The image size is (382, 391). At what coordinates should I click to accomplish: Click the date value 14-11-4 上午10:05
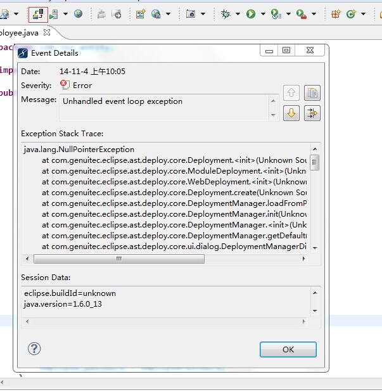coord(92,72)
